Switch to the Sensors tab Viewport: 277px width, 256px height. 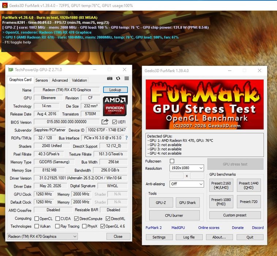pos(42,80)
